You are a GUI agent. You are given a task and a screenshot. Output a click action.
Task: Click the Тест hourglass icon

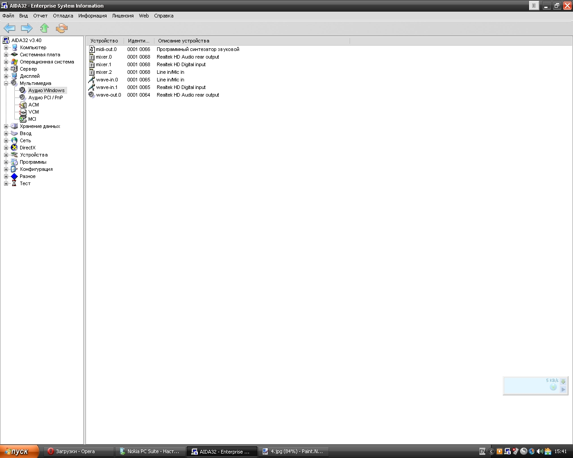[x=14, y=183]
